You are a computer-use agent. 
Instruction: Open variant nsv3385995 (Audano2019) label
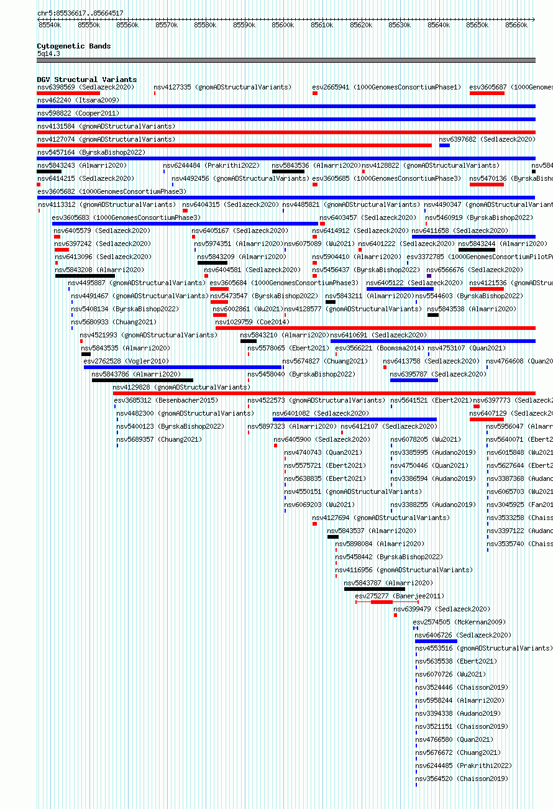[434, 453]
